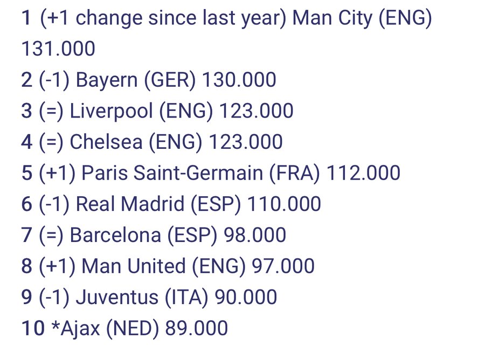Click the 110.000 value
Image resolution: width=485 pixels, height=352 pixels.
[x=284, y=204]
